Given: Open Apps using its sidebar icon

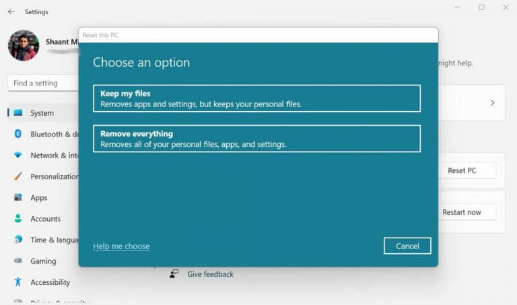Looking at the screenshot, I should [x=18, y=197].
